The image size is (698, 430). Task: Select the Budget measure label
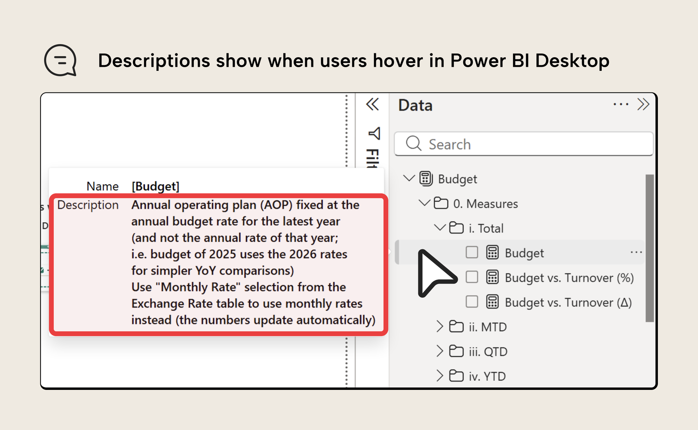524,253
